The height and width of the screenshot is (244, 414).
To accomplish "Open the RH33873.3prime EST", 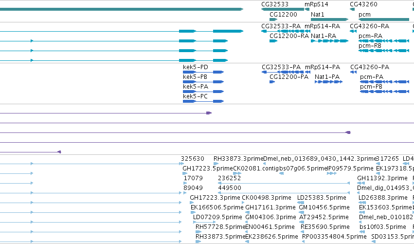I will click(216, 164).
